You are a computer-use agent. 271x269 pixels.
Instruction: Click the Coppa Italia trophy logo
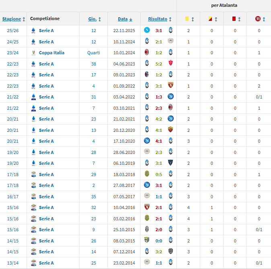click(33, 53)
